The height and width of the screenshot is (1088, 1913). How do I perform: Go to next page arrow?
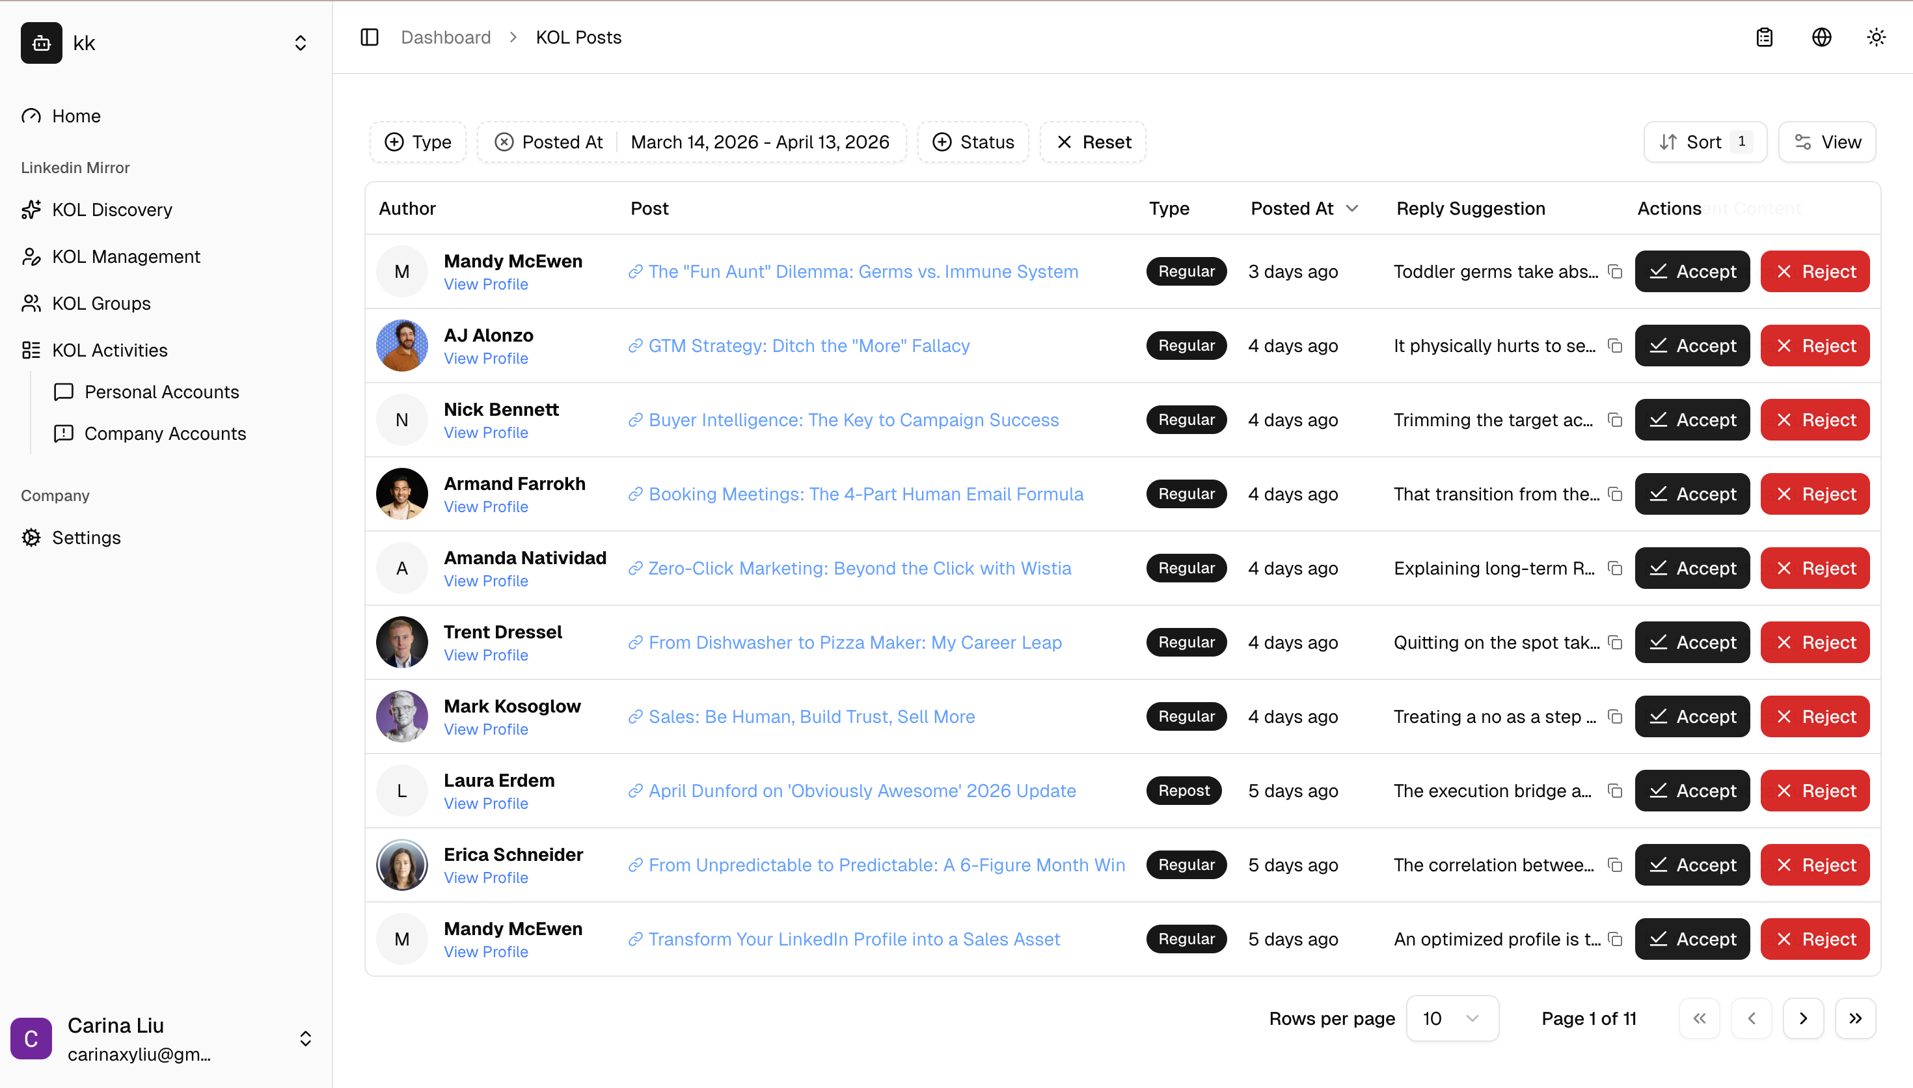point(1803,1018)
